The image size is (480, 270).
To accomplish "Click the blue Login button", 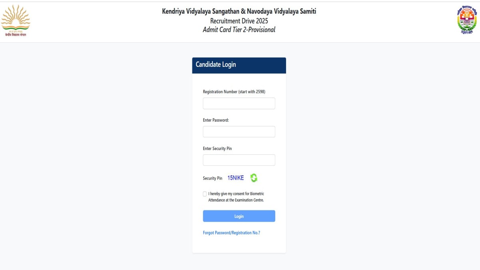I will click(x=239, y=216).
